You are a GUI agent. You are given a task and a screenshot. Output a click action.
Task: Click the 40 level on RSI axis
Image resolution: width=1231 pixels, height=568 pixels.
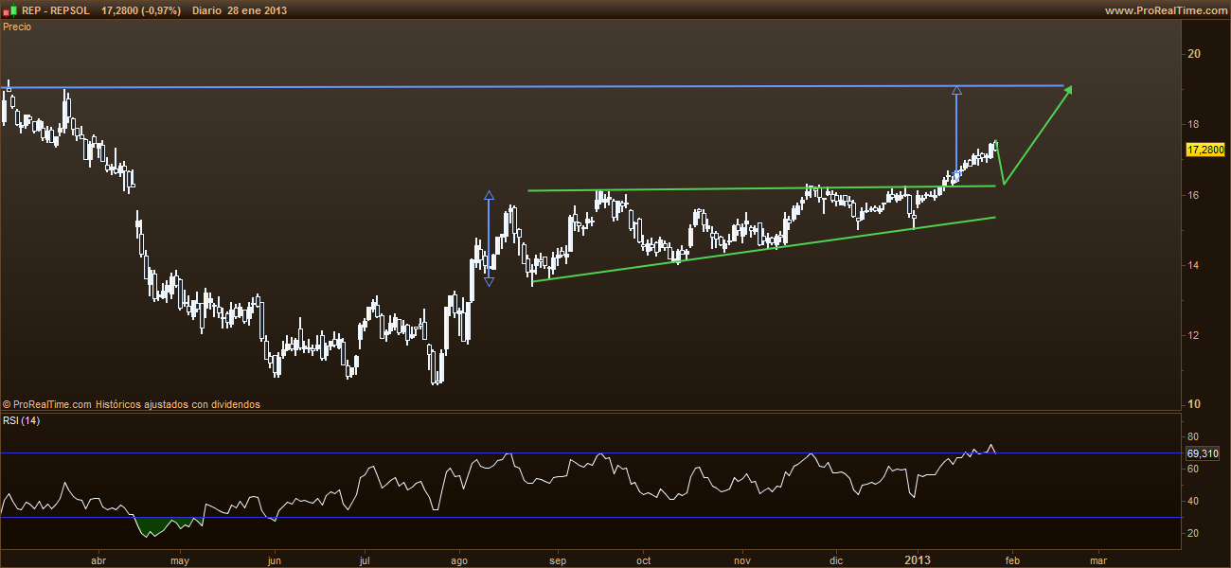point(1193,501)
